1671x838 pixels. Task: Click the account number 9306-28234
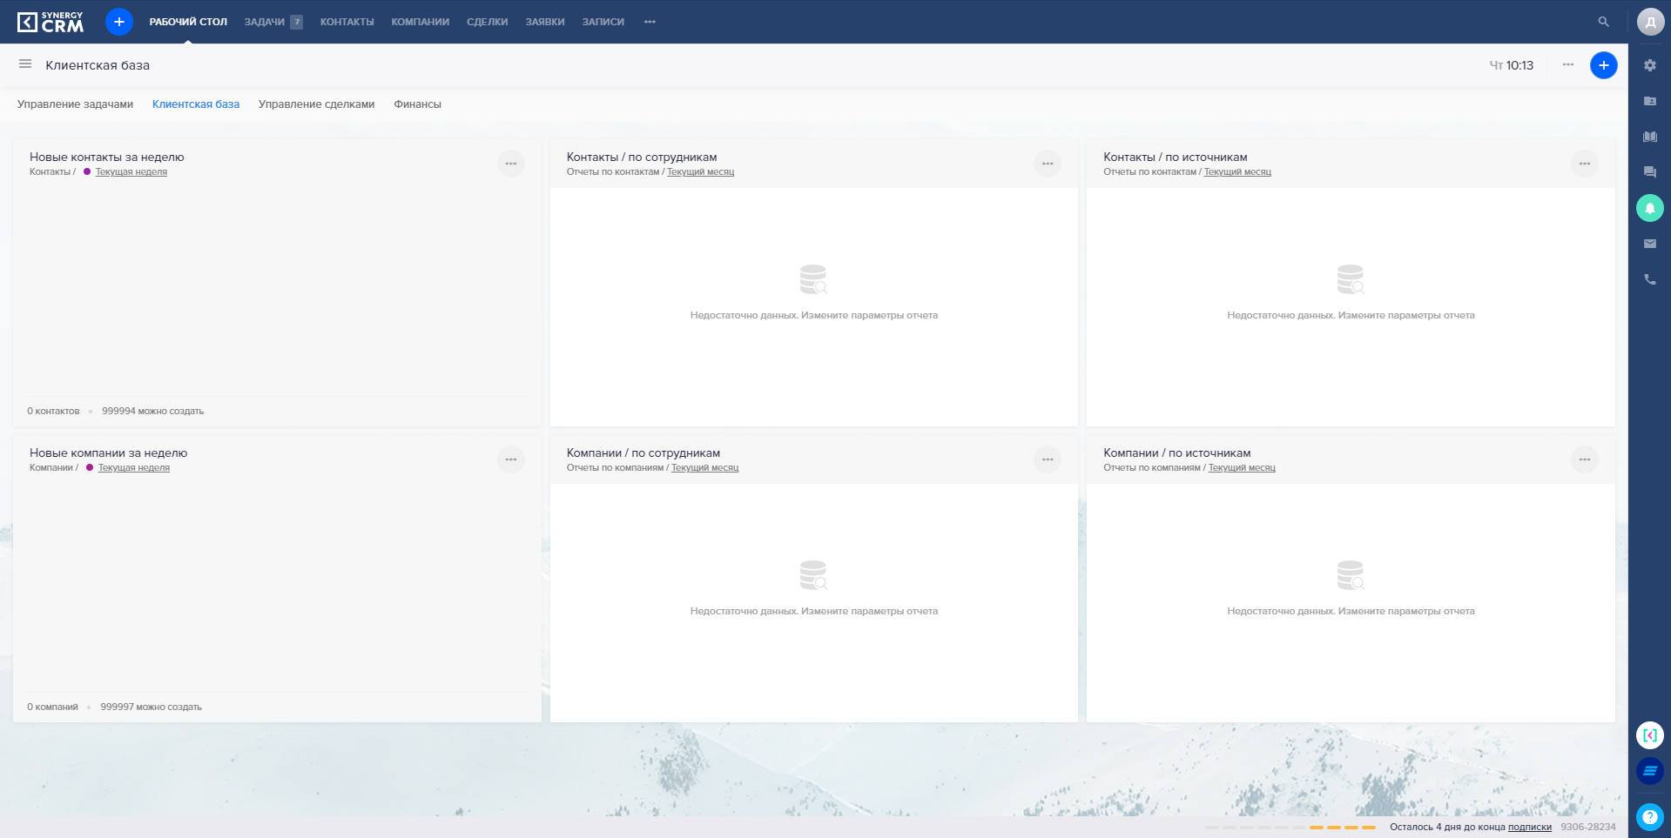[1588, 828]
